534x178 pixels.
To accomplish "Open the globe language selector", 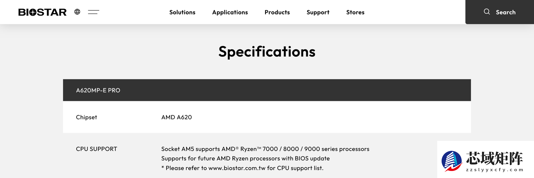I will coord(77,12).
